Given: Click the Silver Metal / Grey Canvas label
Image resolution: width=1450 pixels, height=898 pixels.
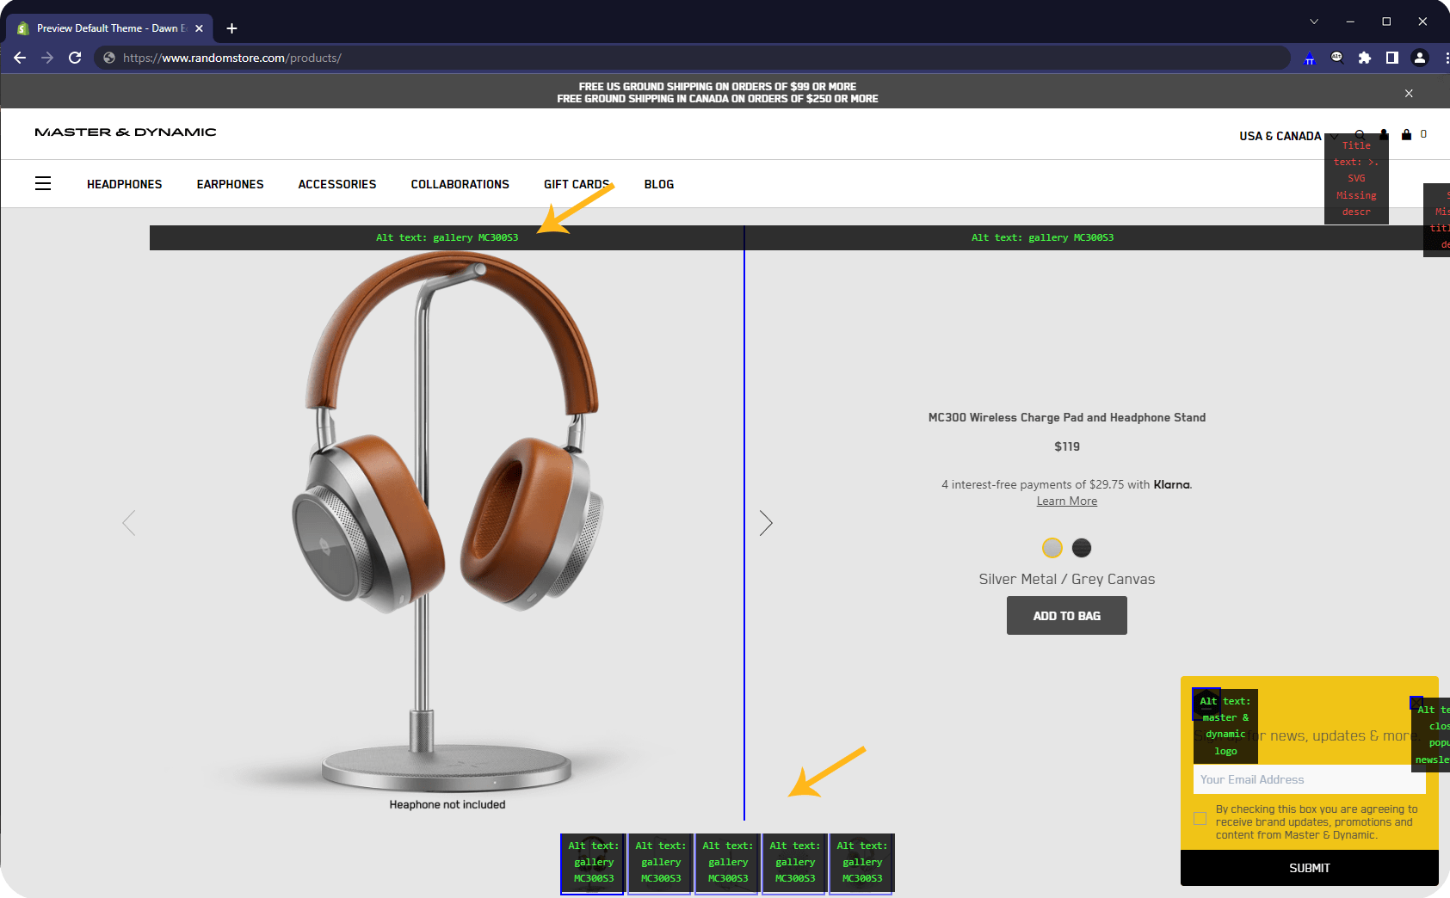Looking at the screenshot, I should [x=1067, y=579].
